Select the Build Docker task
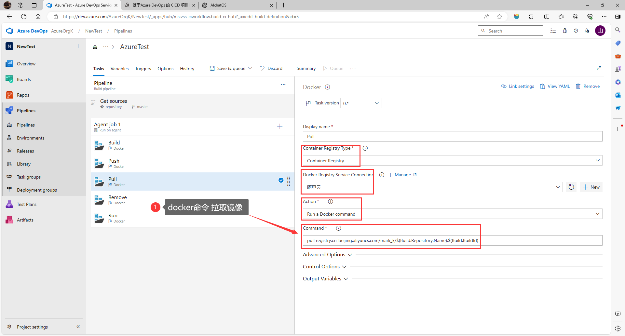The image size is (625, 336). (193, 145)
